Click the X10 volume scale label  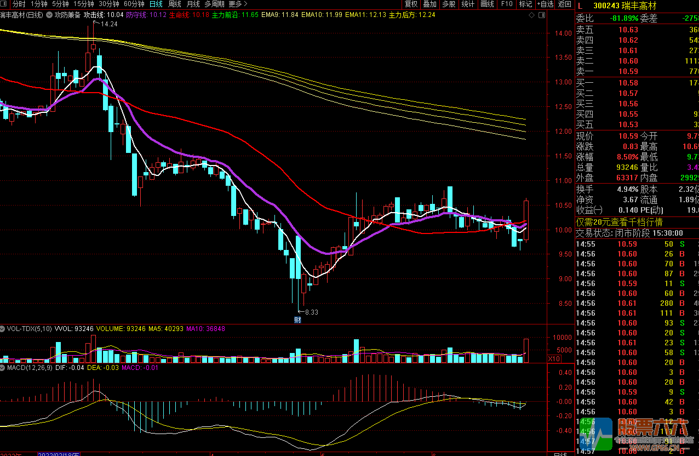pos(554,358)
